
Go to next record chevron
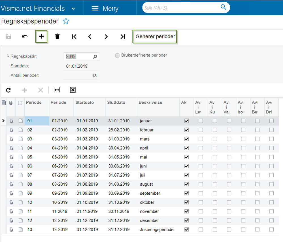[106, 37]
